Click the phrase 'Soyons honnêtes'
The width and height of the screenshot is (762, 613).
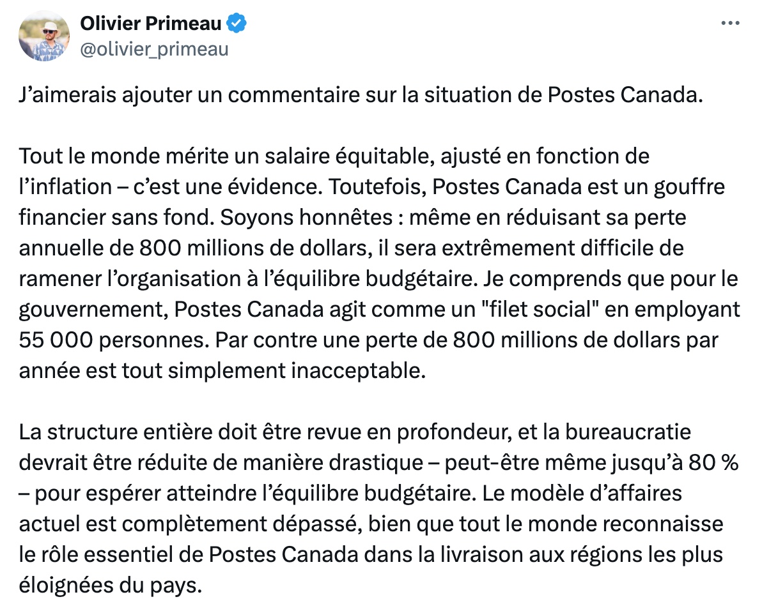[x=306, y=218]
